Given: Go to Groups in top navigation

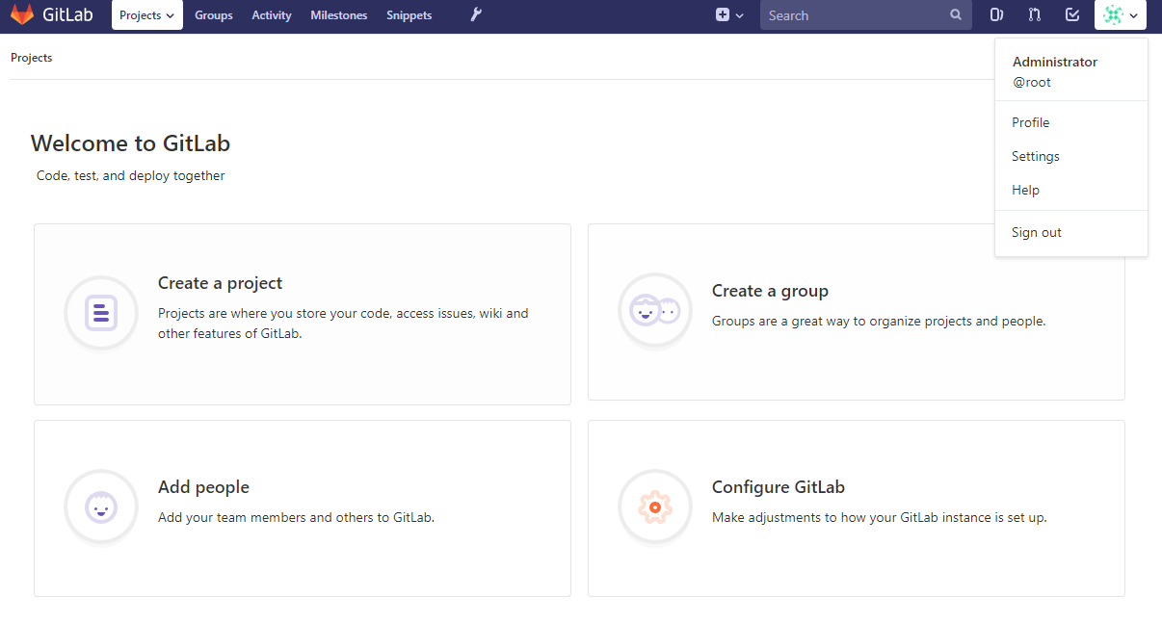Looking at the screenshot, I should point(214,15).
